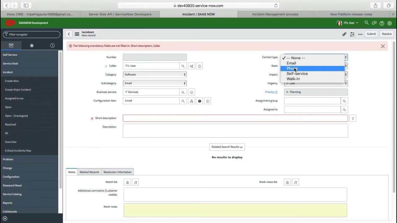
Task: Open the Connect chat sidebar icon
Action: point(374,23)
